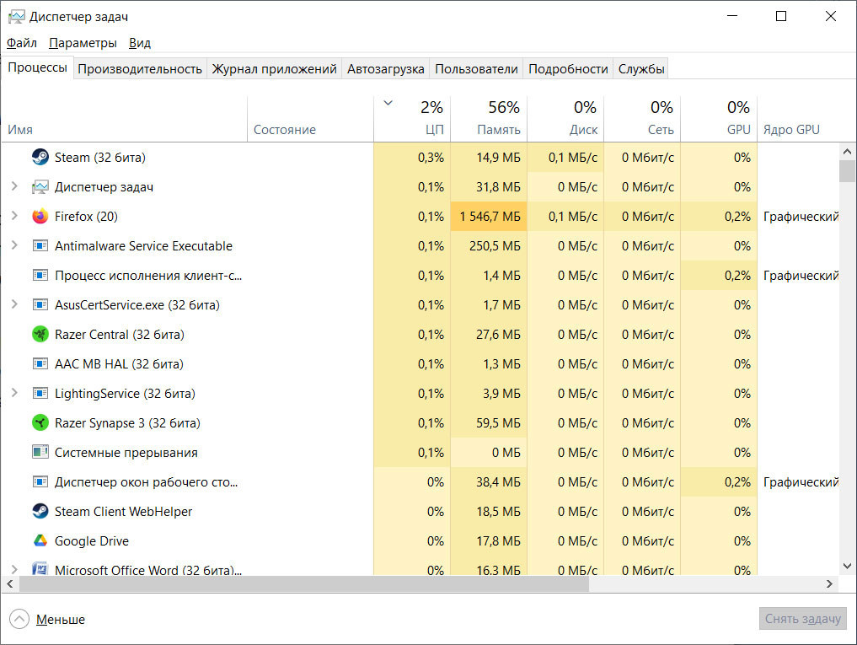
Task: Click the Меньше link text
Action: point(61,620)
